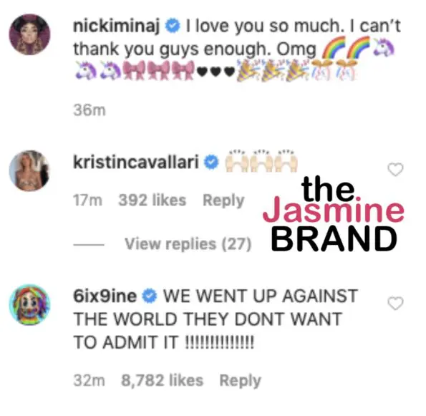This screenshot has width=426, height=416.
Task: Expand View replies (27)
Action: pos(188,244)
